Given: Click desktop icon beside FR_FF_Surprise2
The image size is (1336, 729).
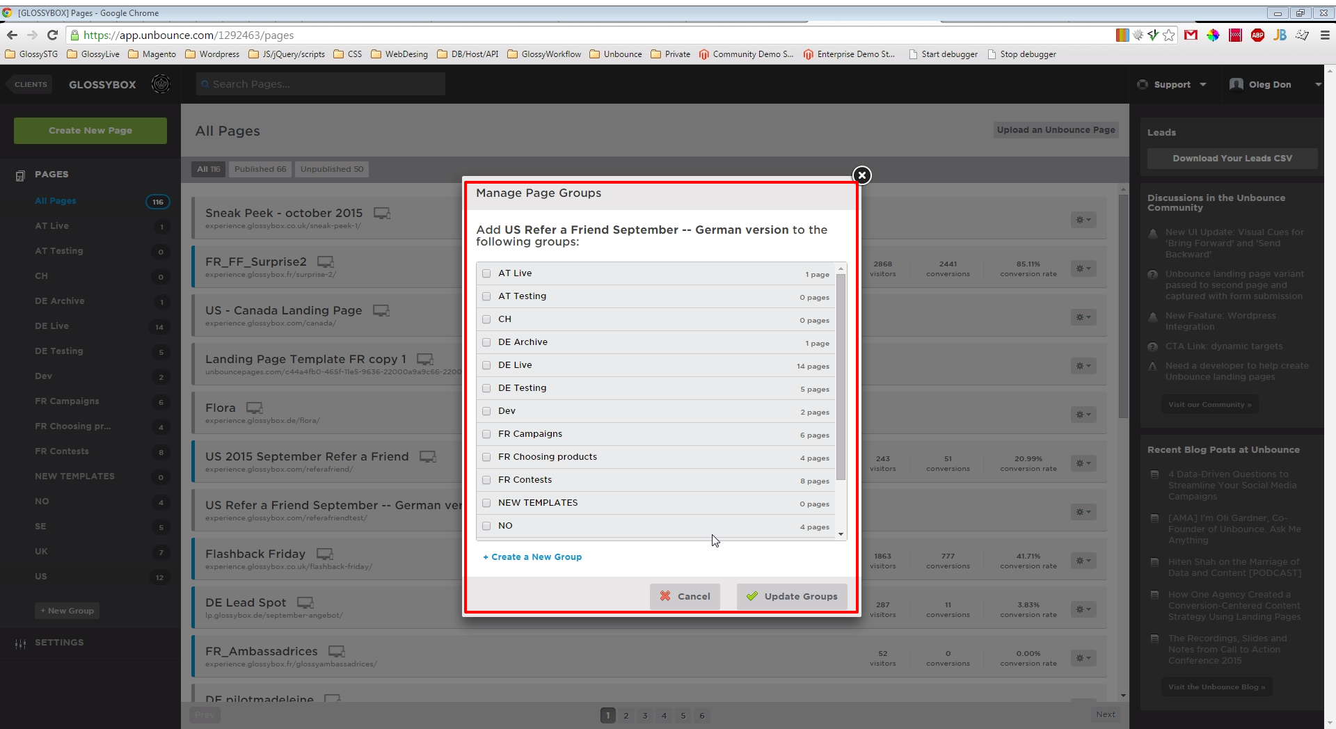Looking at the screenshot, I should (x=325, y=262).
